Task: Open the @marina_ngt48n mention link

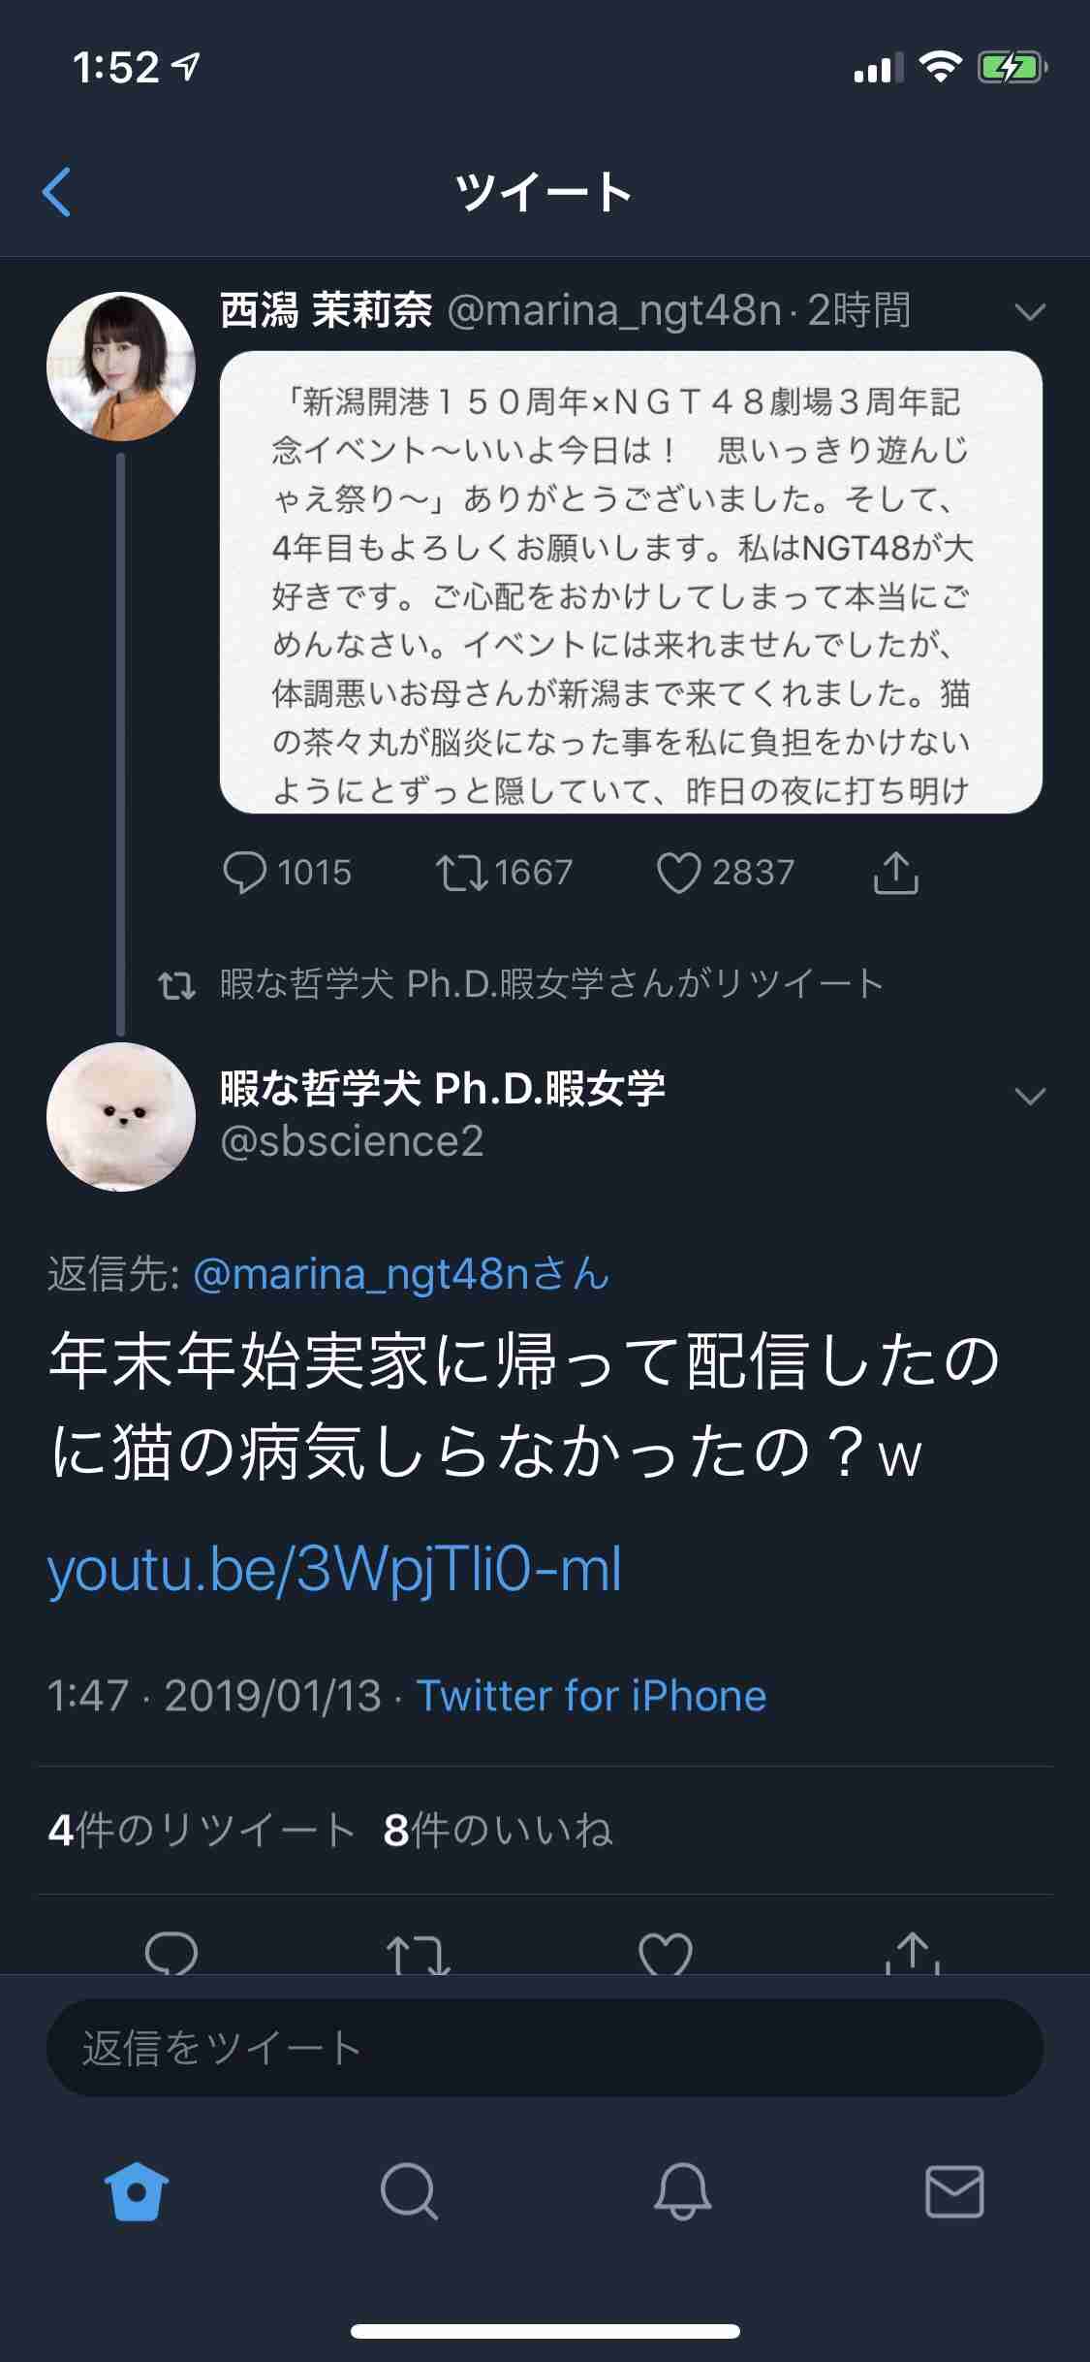Action: [x=401, y=1274]
